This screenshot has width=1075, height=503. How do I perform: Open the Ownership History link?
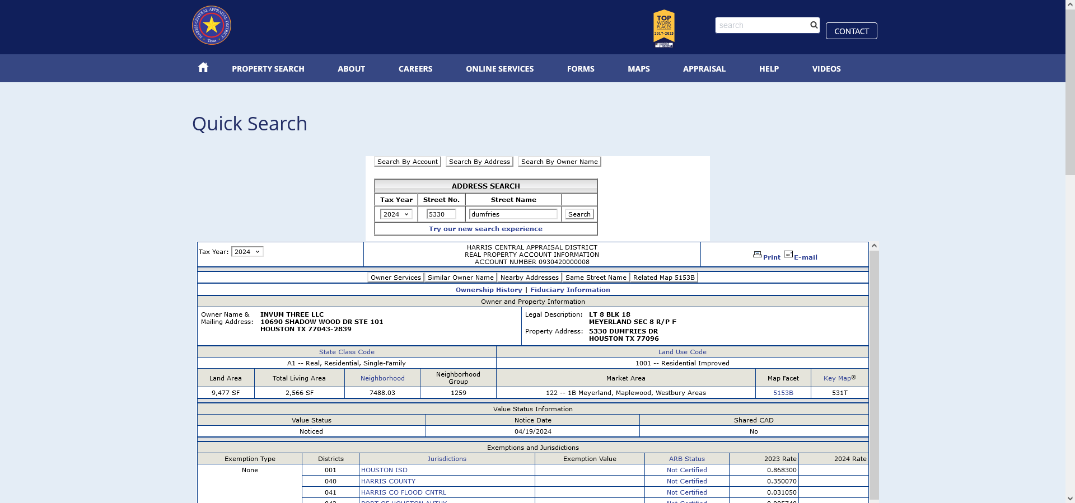point(489,290)
